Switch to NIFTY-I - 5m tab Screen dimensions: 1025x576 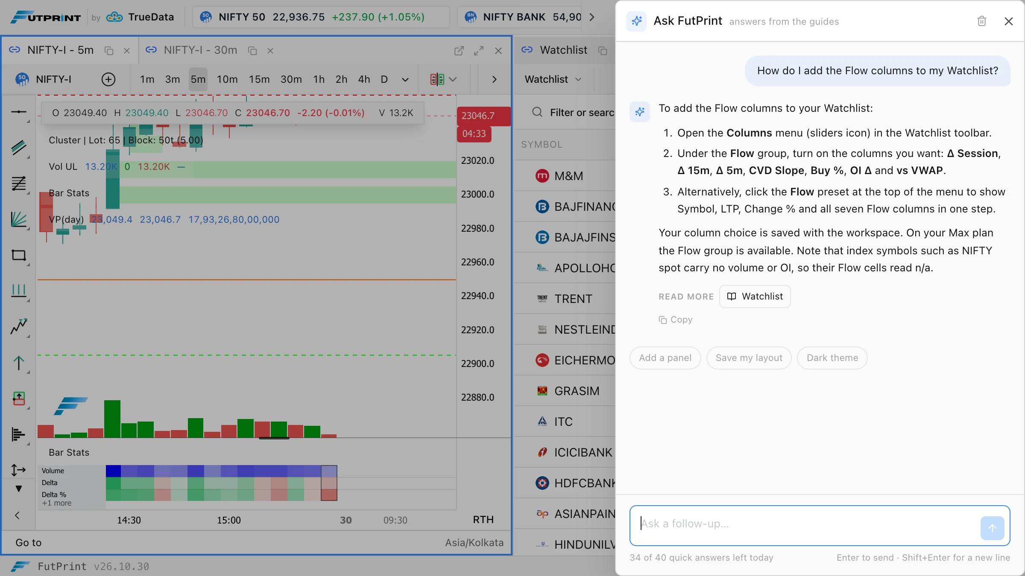[x=60, y=50]
